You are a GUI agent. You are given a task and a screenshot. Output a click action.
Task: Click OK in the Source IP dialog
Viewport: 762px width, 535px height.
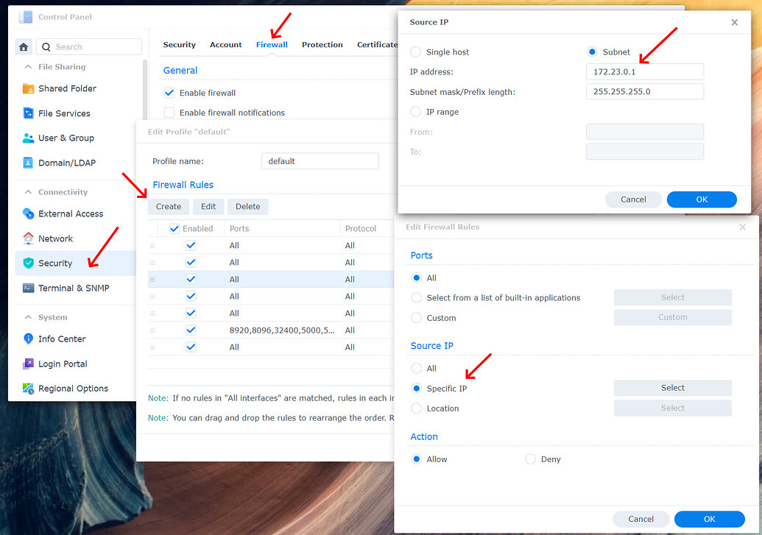point(701,199)
